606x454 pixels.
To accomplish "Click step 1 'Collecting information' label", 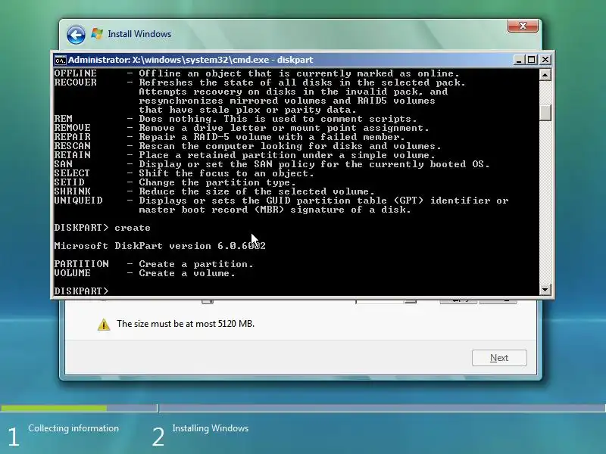I will (x=73, y=428).
